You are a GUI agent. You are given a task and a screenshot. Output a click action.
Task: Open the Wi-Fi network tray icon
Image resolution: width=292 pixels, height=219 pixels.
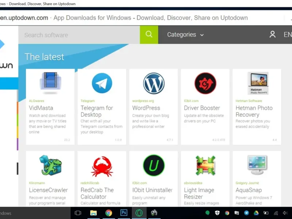tap(276, 213)
